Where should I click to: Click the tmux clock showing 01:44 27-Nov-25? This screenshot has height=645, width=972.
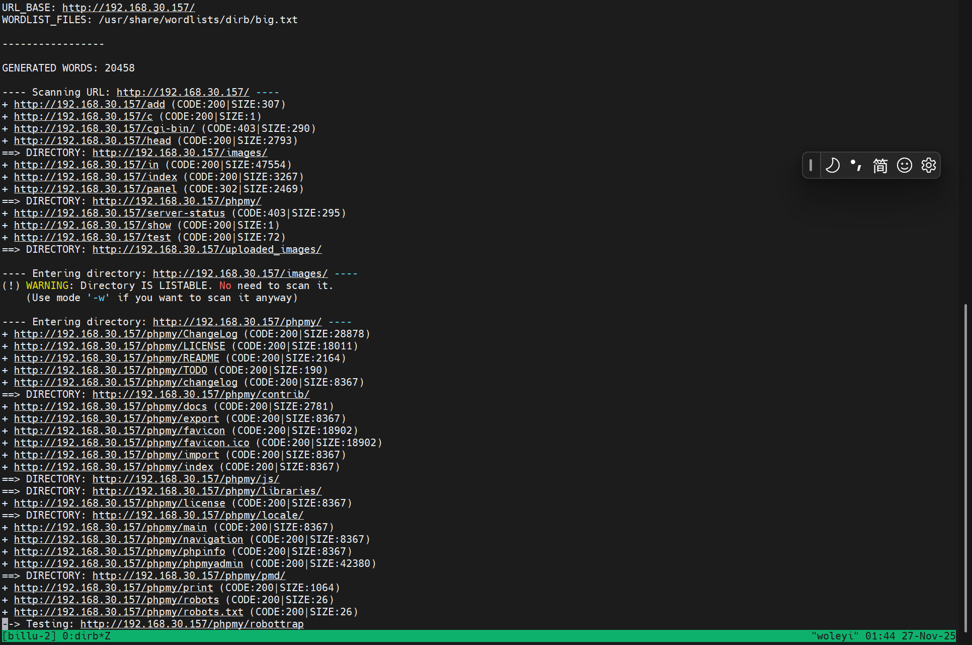910,636
